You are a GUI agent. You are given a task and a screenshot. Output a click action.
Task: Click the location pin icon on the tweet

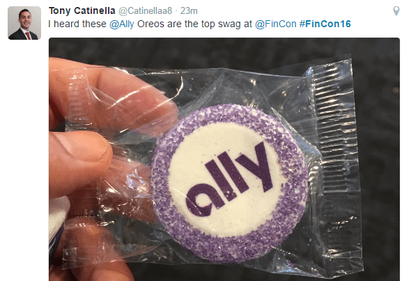pos(396,11)
